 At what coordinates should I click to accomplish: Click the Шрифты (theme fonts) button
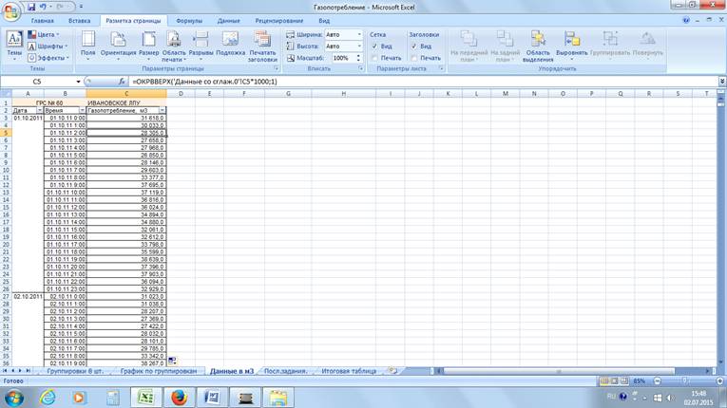point(48,46)
